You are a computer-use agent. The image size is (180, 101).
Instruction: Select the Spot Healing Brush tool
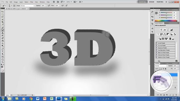pyautogui.click(x=3, y=27)
